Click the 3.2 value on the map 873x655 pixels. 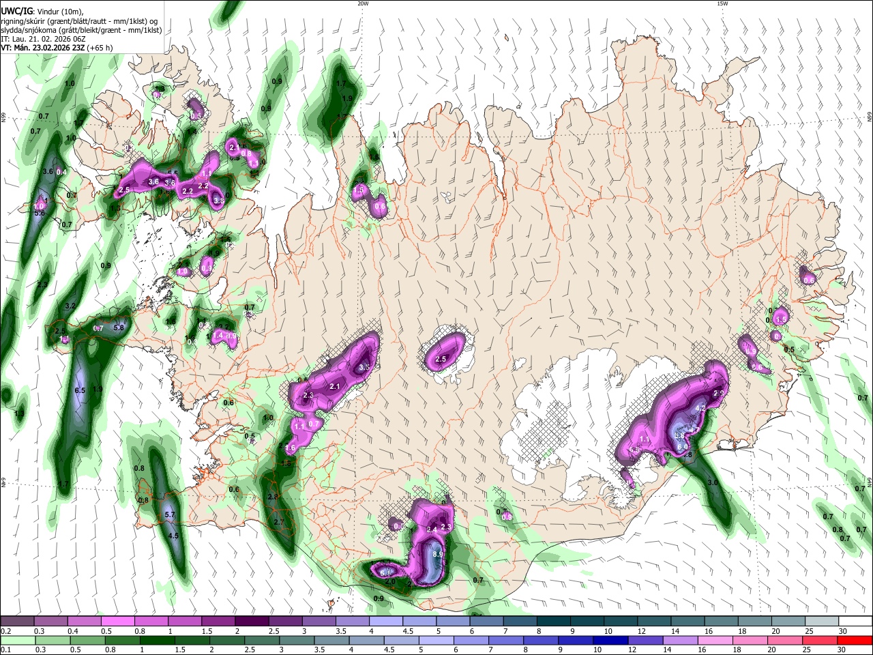70,306
